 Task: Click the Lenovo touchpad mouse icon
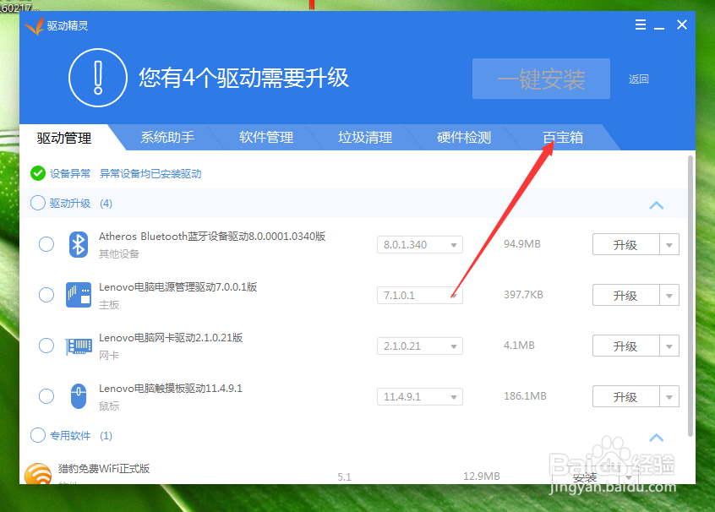[79, 396]
